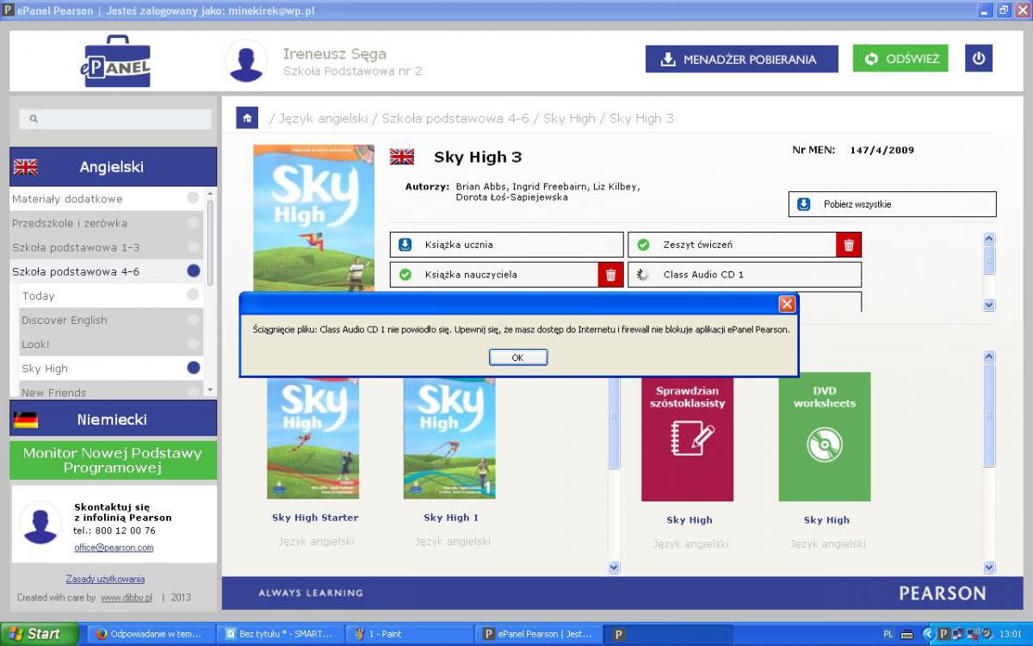Confirm the error dialog with OK
Viewport: 1033px width, 646px height.
(517, 357)
